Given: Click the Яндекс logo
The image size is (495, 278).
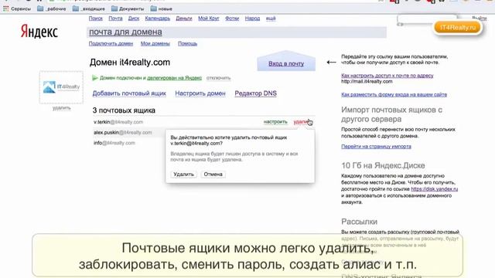Looking at the screenshot, I should pyautogui.click(x=39, y=32).
